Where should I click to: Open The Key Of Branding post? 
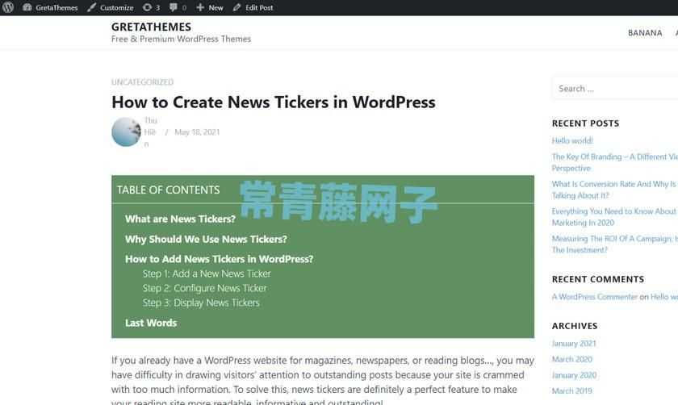615,162
